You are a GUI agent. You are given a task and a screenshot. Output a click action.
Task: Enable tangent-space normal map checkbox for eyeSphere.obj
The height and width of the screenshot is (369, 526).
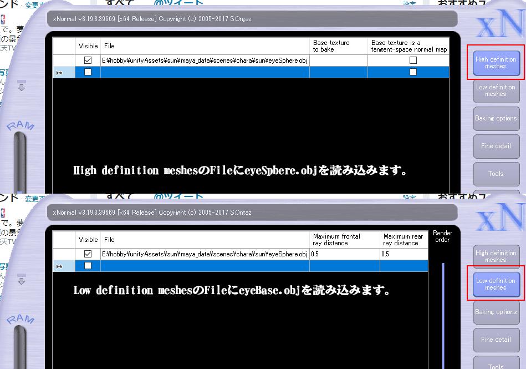(x=413, y=60)
